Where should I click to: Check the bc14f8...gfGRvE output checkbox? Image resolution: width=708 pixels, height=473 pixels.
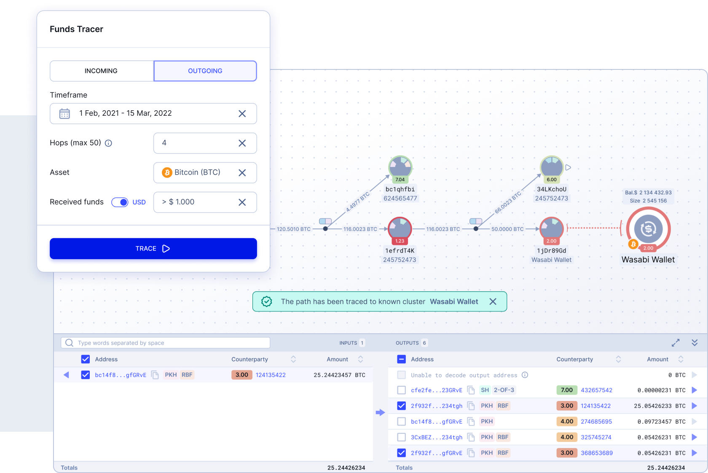coord(402,422)
